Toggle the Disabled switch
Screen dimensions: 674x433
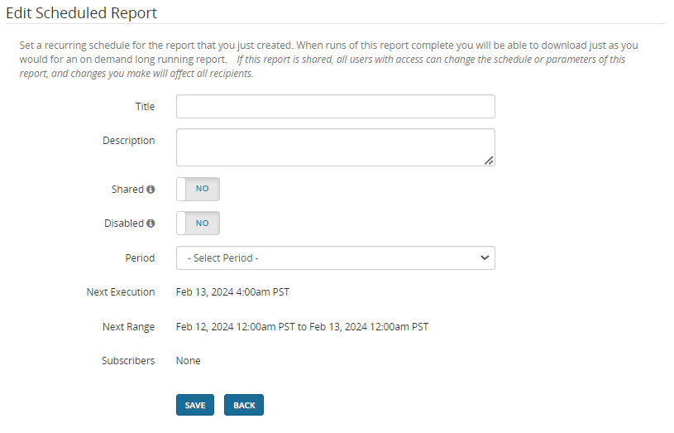point(198,223)
